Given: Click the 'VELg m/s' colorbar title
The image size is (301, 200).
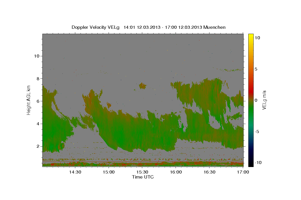Looking at the screenshot, I should pos(265,100).
